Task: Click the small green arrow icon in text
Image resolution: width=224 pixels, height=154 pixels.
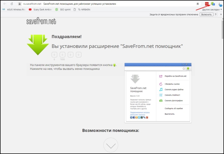Action: click(x=114, y=65)
